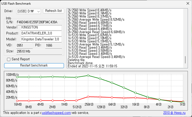The height and width of the screenshot is (117, 192).
Task: Click the green read-speed point at 64KB
Action: [112, 83]
